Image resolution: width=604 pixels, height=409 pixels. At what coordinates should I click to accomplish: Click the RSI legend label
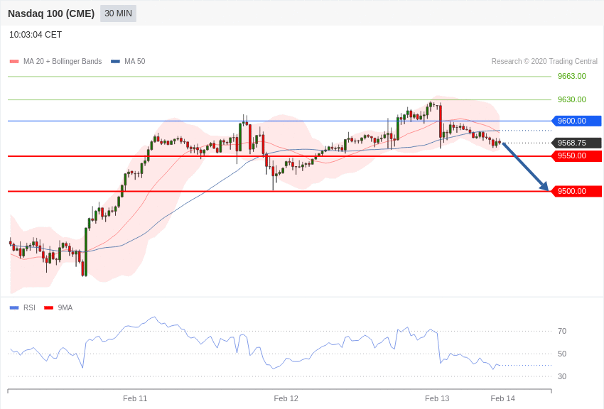point(29,307)
